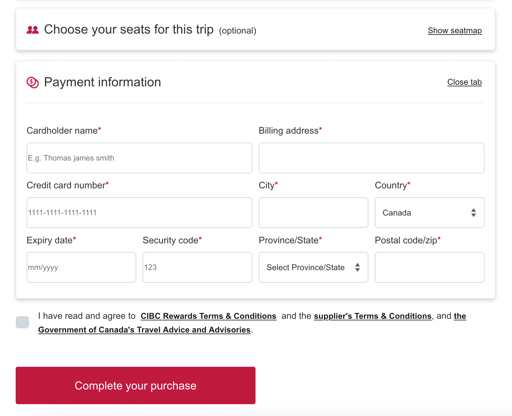This screenshot has width=512, height=416.
Task: Click the Country dropdown arrows icon
Action: [x=474, y=213]
